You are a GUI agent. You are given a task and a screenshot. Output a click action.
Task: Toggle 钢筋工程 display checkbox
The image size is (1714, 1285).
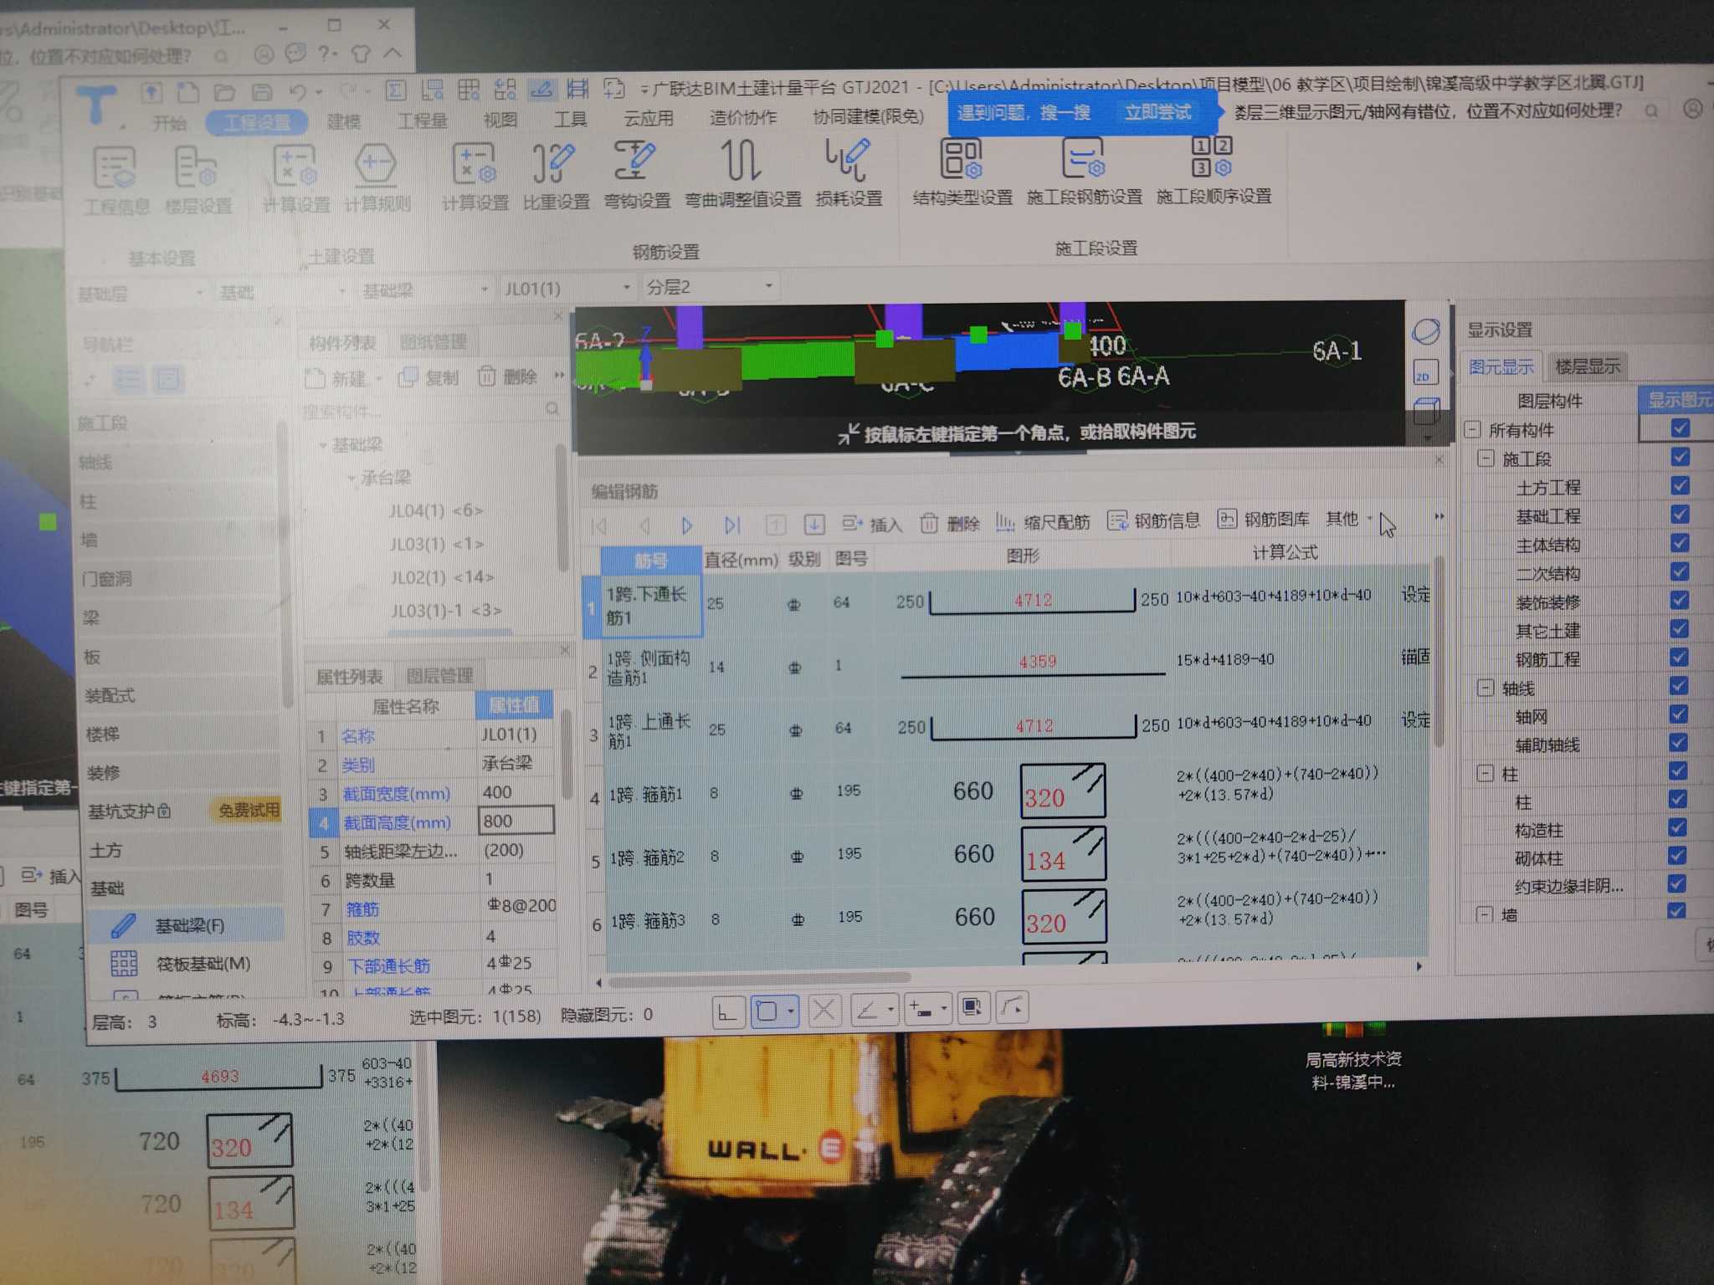pos(1679,657)
